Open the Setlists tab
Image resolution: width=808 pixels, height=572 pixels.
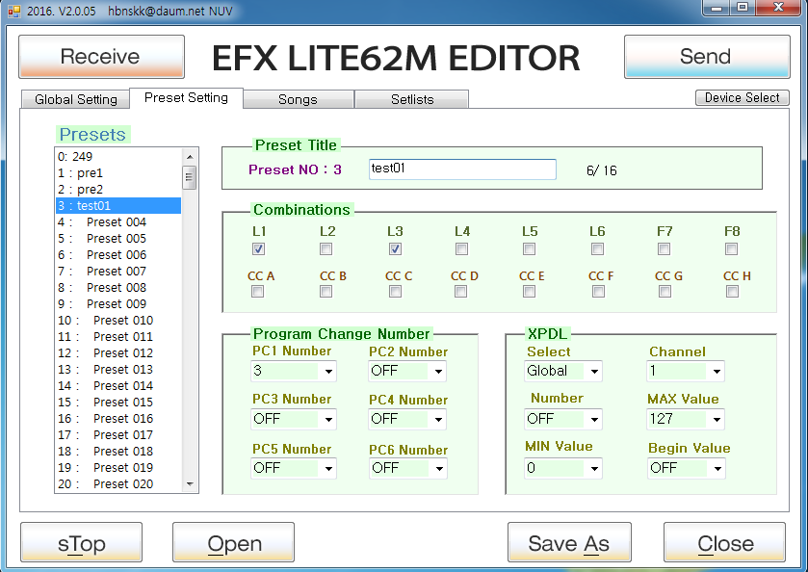coord(412,99)
